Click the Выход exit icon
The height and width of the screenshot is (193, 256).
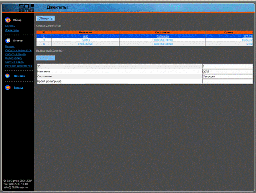[7, 87]
